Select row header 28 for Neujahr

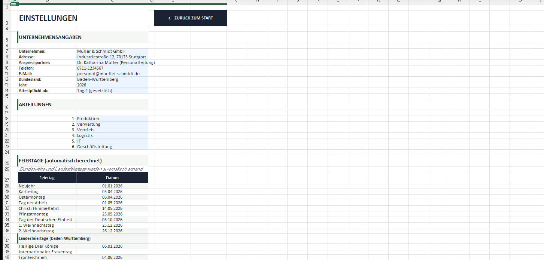click(x=7, y=186)
